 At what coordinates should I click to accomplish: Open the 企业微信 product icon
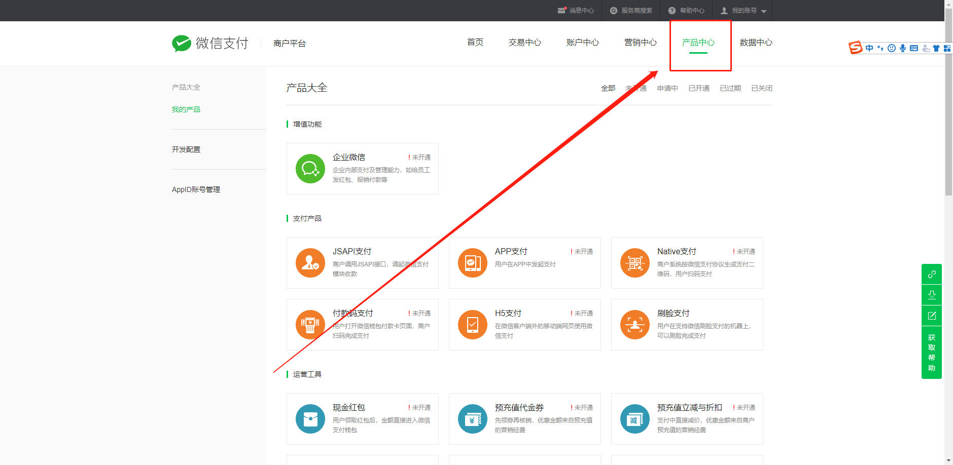tap(310, 169)
